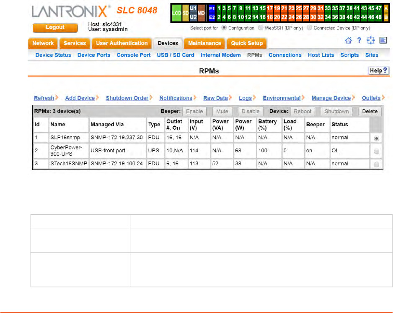Select the Configuration radio button
393x313 pixels.
224,28
